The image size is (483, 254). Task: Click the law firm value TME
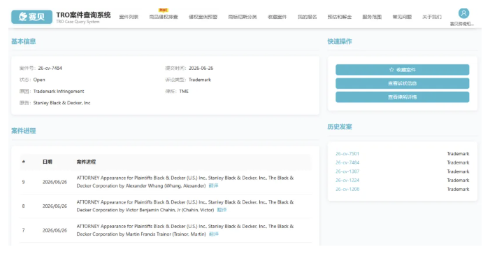[x=184, y=91]
